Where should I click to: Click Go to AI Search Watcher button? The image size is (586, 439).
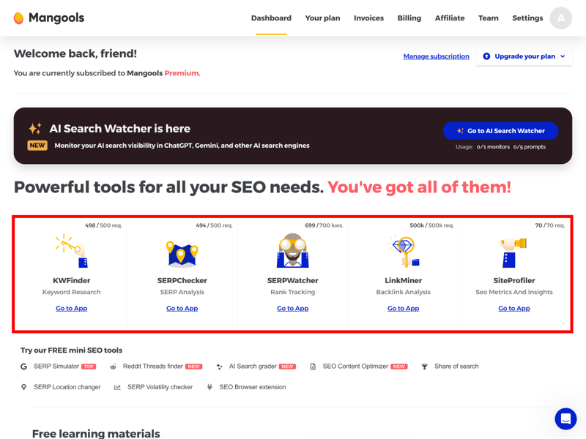(500, 131)
